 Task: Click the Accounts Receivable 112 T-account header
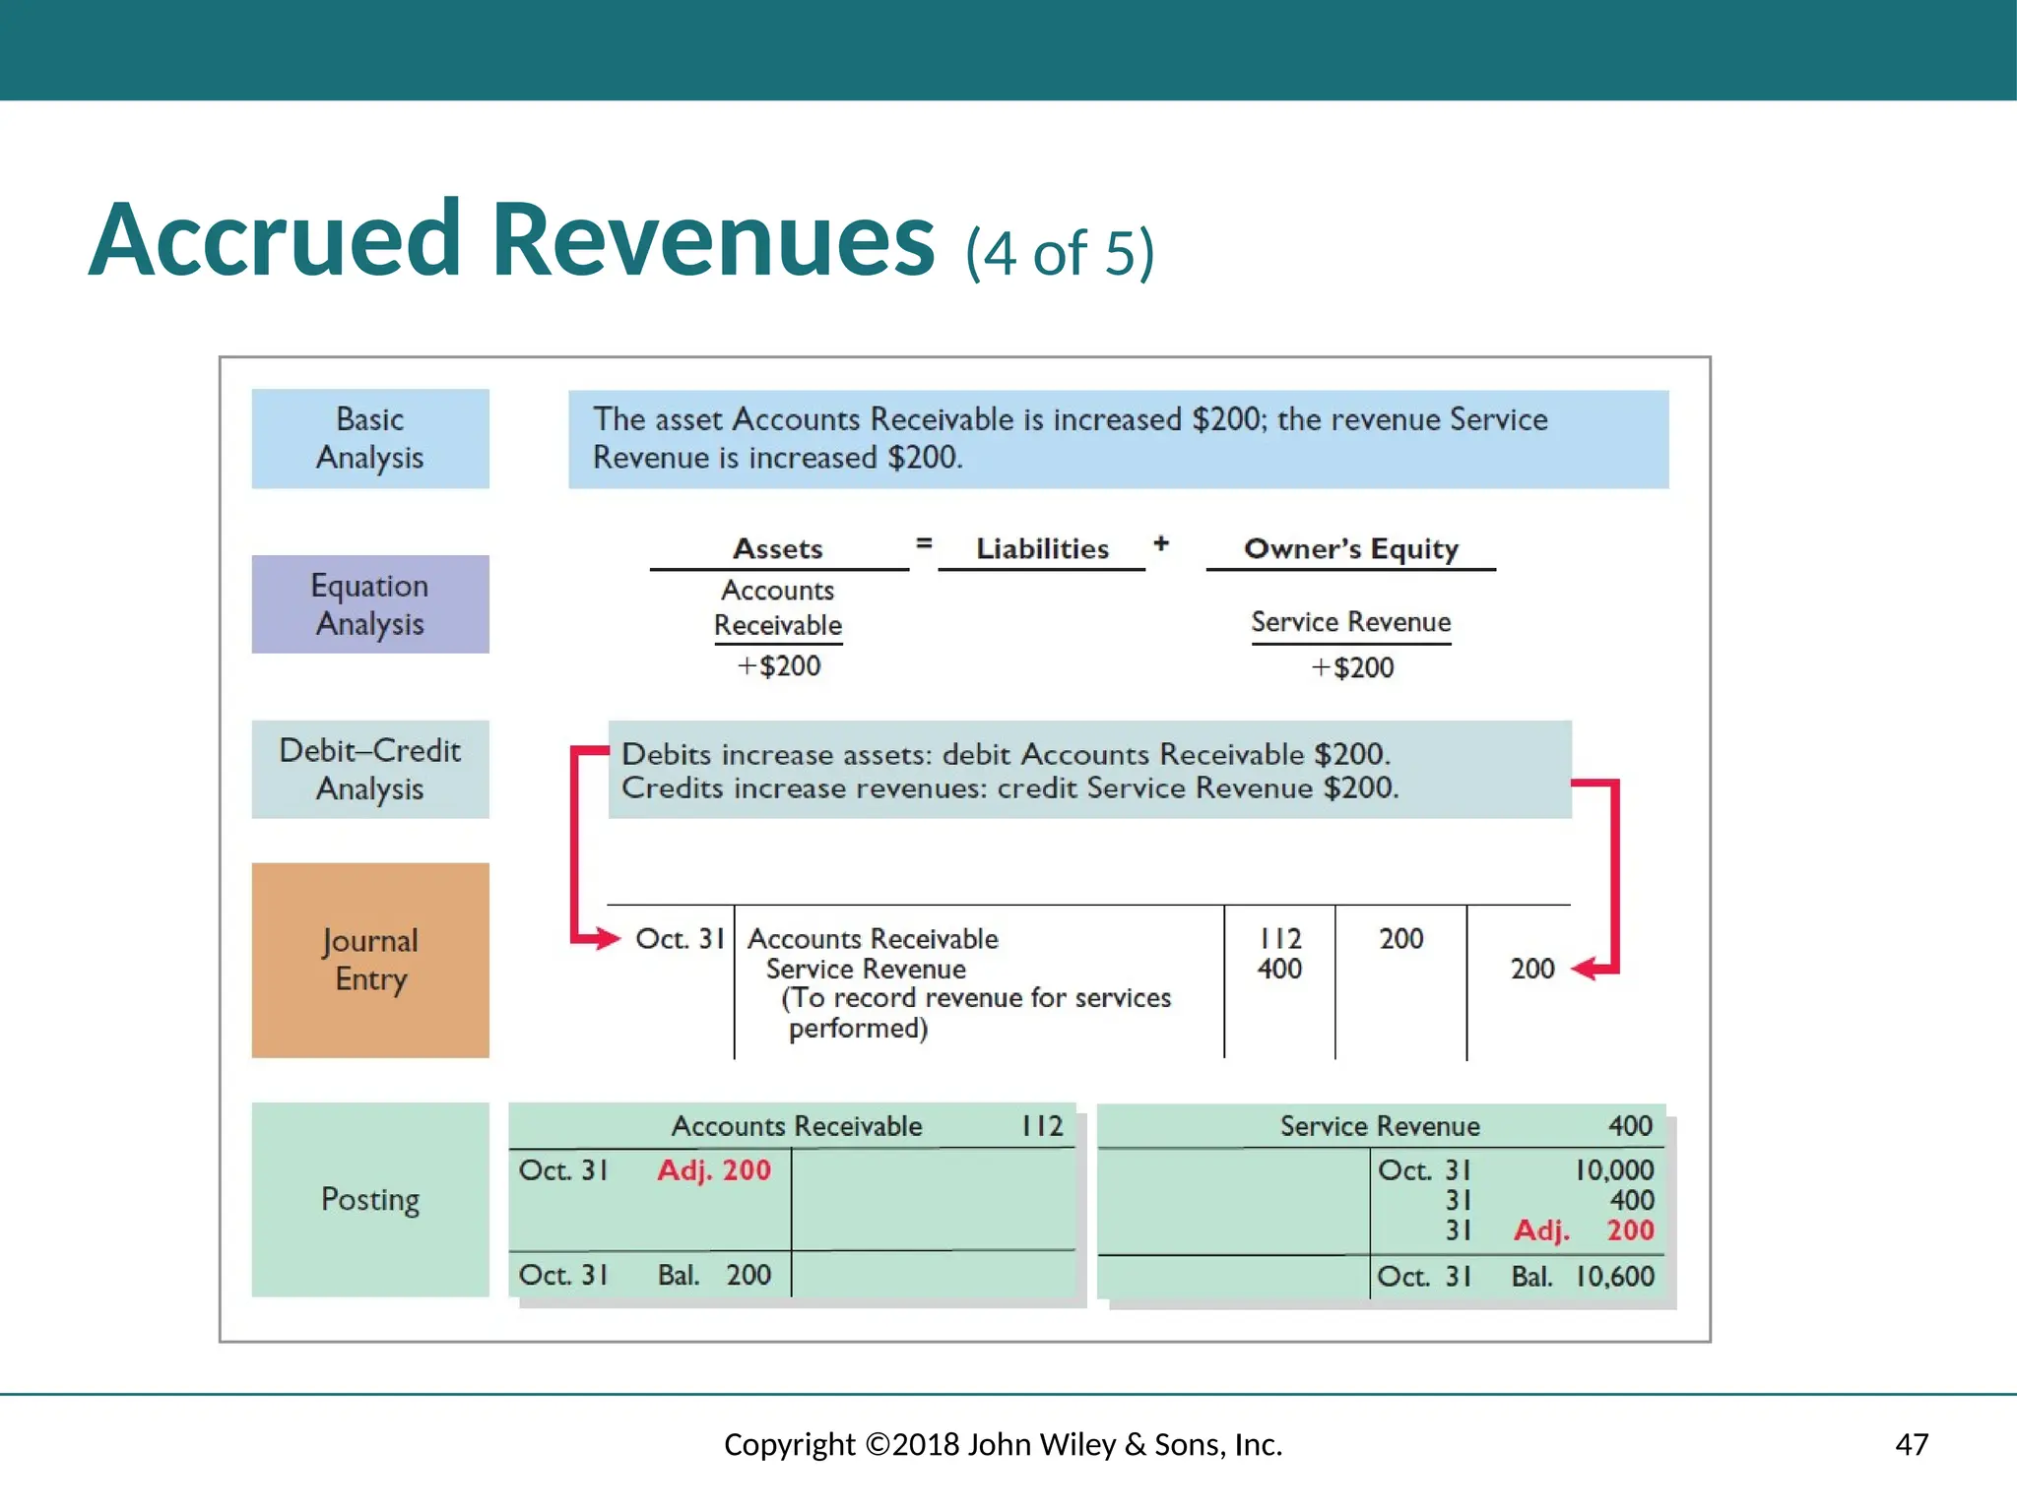point(796,1126)
